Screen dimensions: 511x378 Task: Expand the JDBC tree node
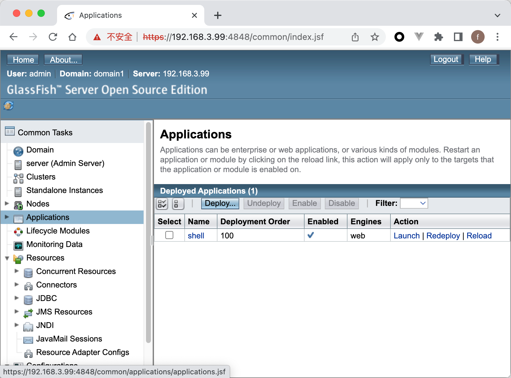(x=17, y=298)
